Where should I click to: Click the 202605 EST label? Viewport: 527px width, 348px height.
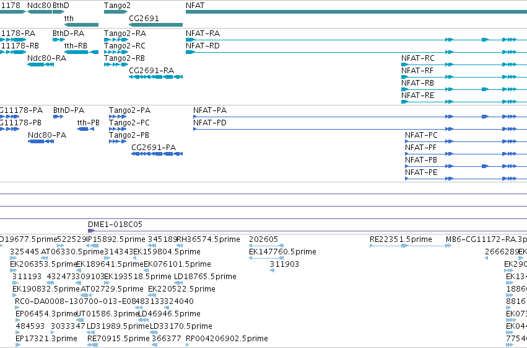click(264, 239)
